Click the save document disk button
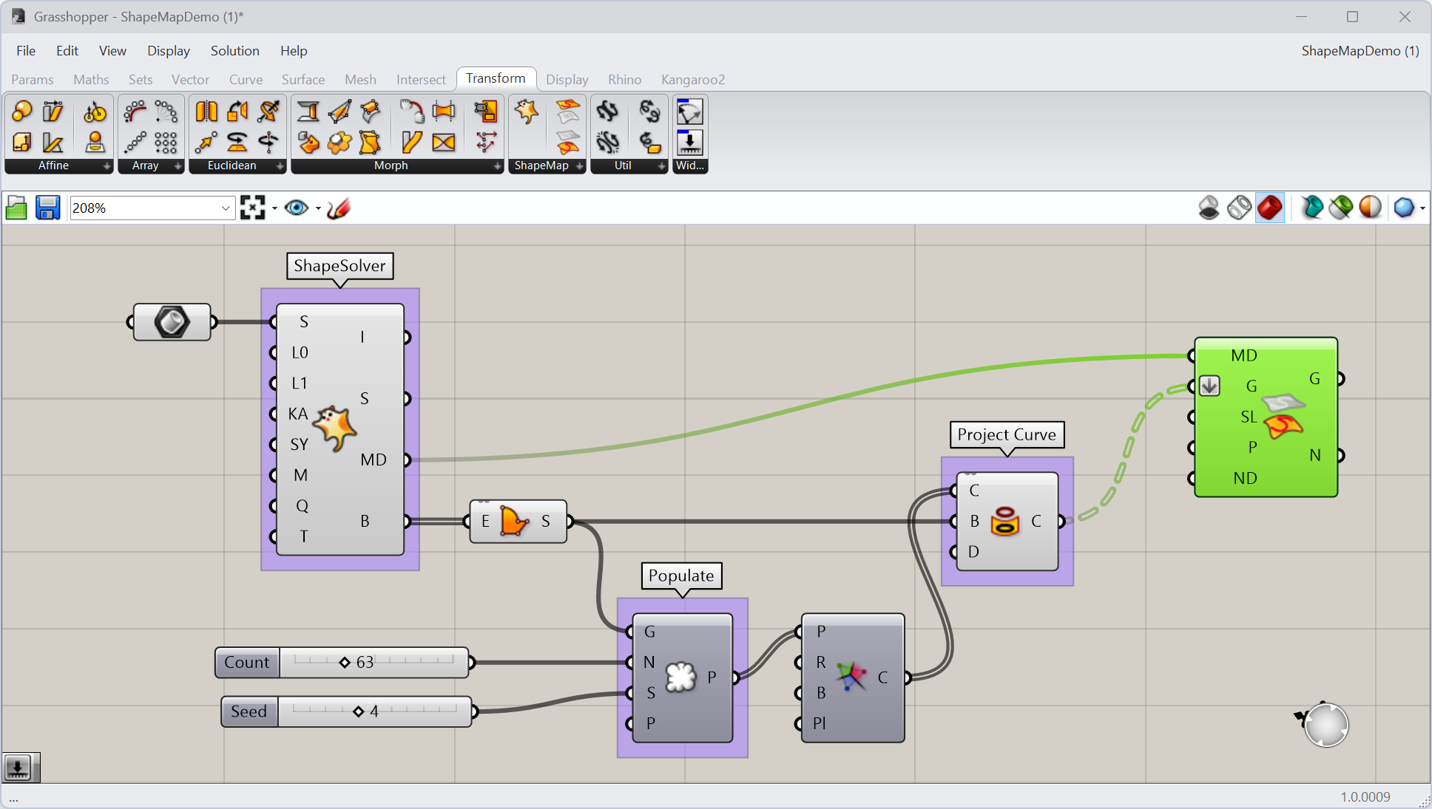1432x809 pixels. pos(47,208)
